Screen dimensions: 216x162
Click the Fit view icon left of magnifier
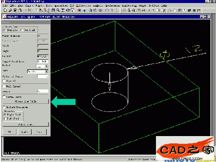pos(53,10)
